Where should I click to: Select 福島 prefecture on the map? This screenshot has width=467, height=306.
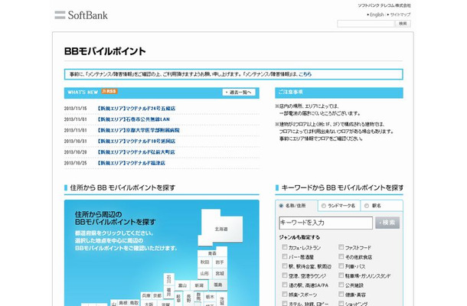click(217, 285)
